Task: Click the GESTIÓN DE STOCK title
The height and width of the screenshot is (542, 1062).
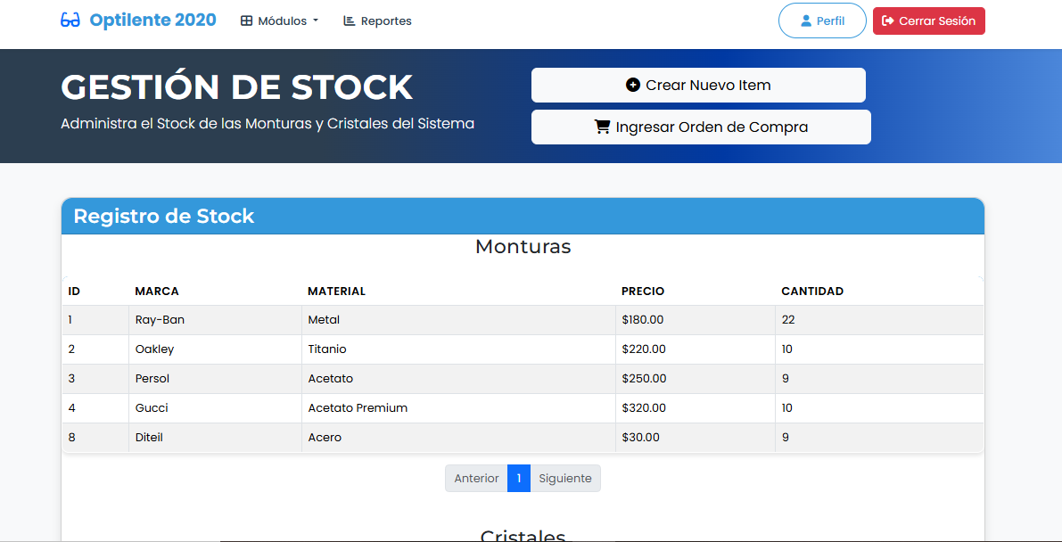Action: [236, 86]
